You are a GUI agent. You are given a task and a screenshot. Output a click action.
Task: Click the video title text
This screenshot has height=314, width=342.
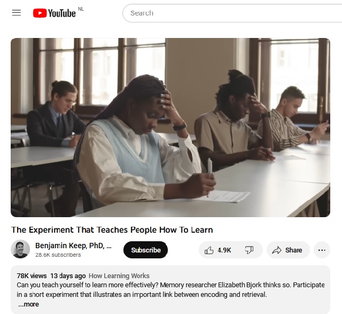tap(112, 230)
